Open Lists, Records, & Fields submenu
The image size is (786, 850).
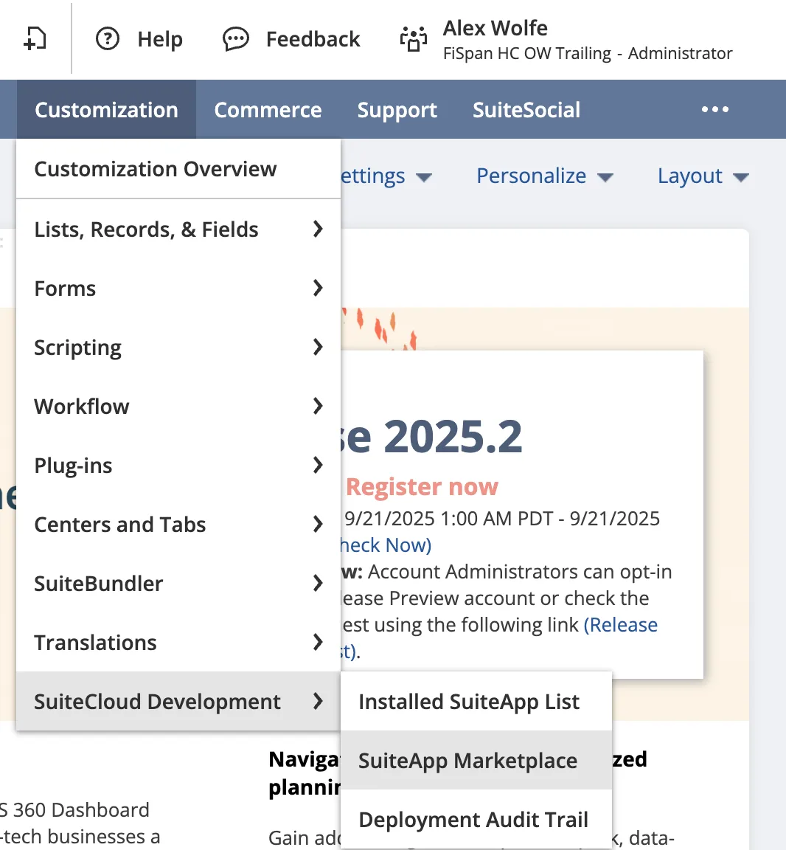178,229
